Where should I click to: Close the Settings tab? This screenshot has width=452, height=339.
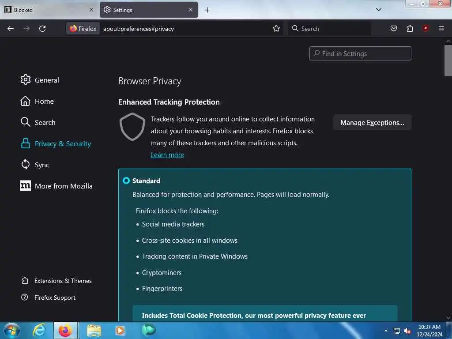pyautogui.click(x=191, y=10)
